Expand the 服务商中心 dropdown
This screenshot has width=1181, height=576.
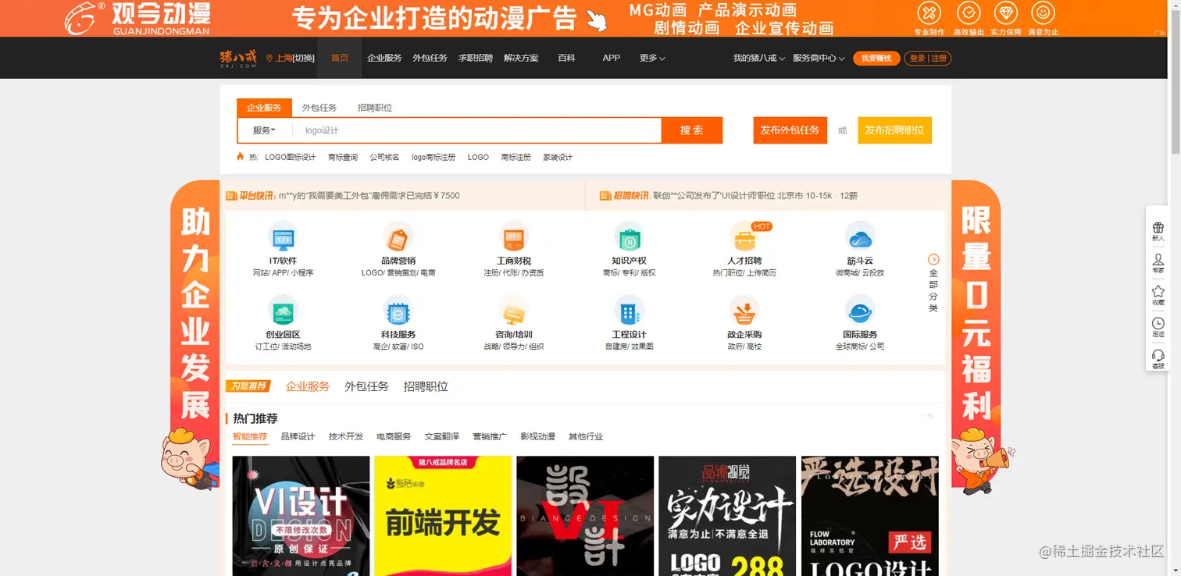click(819, 59)
